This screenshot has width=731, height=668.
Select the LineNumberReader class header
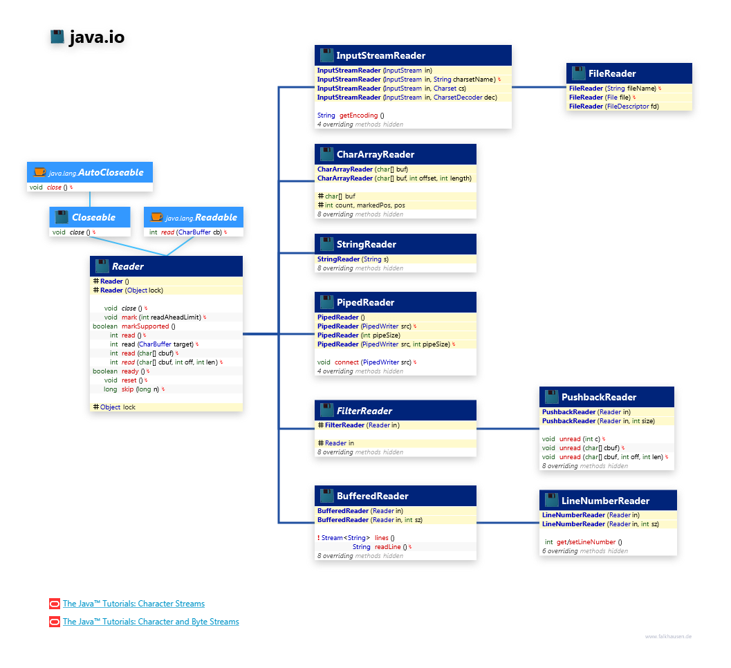608,501
